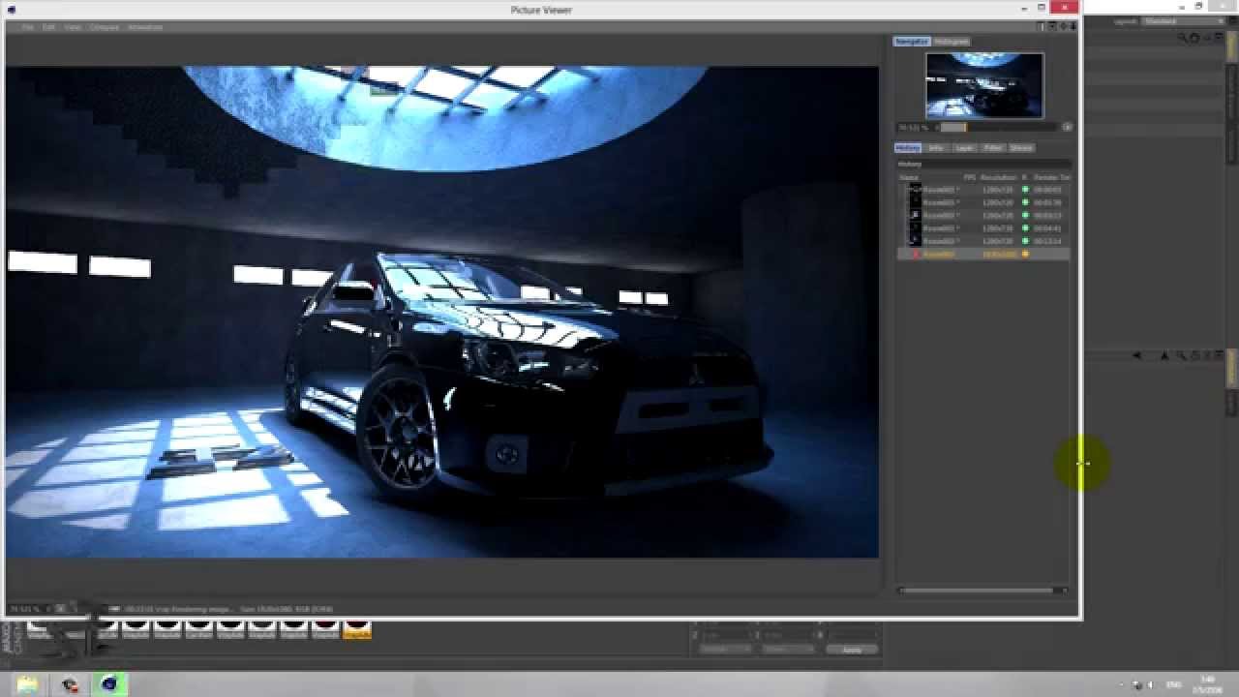
Task: Select the History tab
Action: pos(908,148)
